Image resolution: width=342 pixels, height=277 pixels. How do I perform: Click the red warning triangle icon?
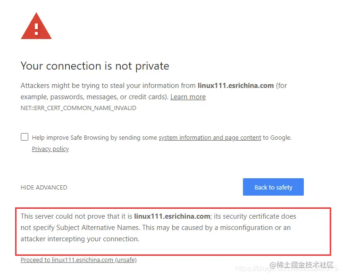click(x=36, y=26)
